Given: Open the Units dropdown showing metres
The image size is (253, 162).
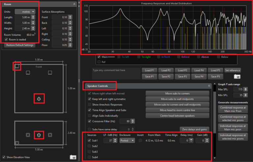Looking at the screenshot, I should coord(25,12).
